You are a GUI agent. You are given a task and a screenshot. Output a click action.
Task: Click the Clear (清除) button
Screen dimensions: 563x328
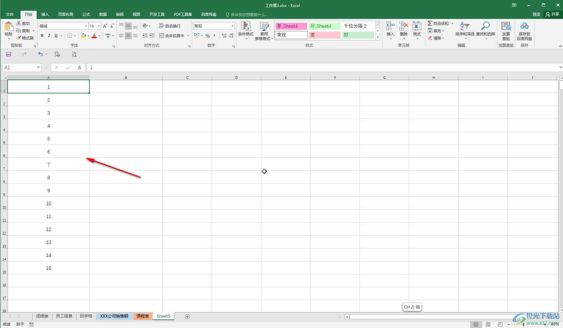(x=436, y=38)
